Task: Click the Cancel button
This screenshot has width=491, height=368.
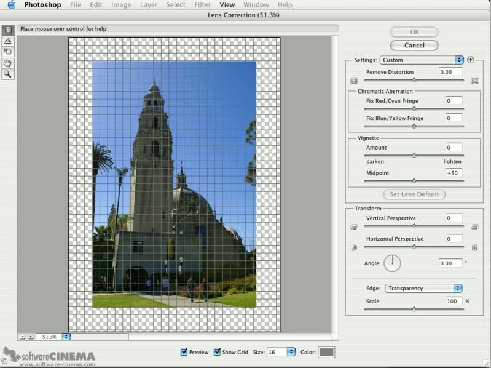Action: 414,45
